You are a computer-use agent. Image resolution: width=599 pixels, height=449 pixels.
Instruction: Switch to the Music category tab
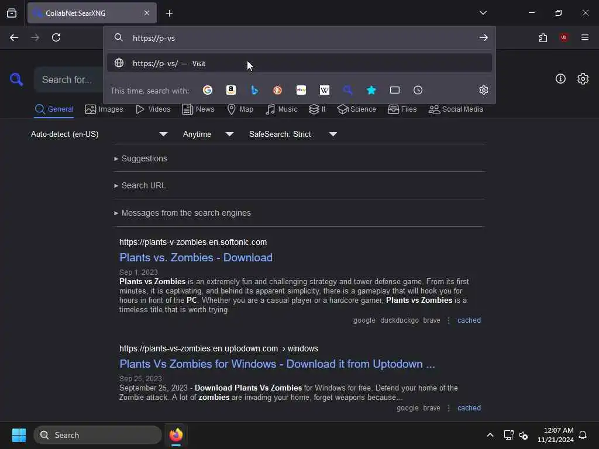(281, 109)
